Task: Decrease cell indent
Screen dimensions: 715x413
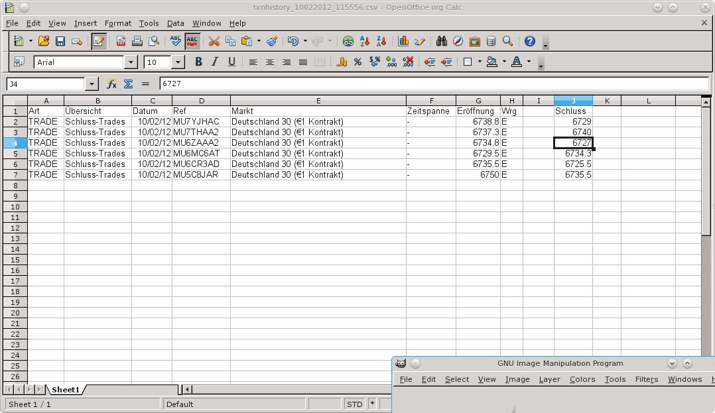Action: pyautogui.click(x=430, y=62)
